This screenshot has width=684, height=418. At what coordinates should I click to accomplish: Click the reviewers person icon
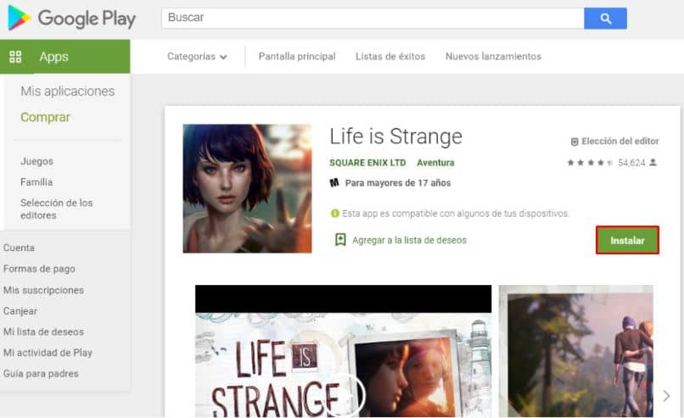(x=653, y=162)
